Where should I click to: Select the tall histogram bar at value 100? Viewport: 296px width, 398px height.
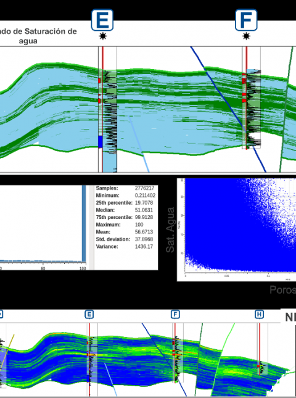tap(84, 223)
